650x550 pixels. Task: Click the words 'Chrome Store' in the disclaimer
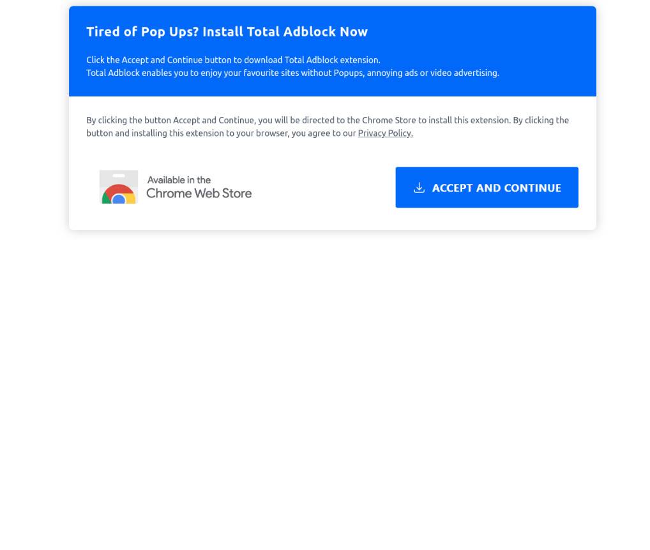point(389,120)
